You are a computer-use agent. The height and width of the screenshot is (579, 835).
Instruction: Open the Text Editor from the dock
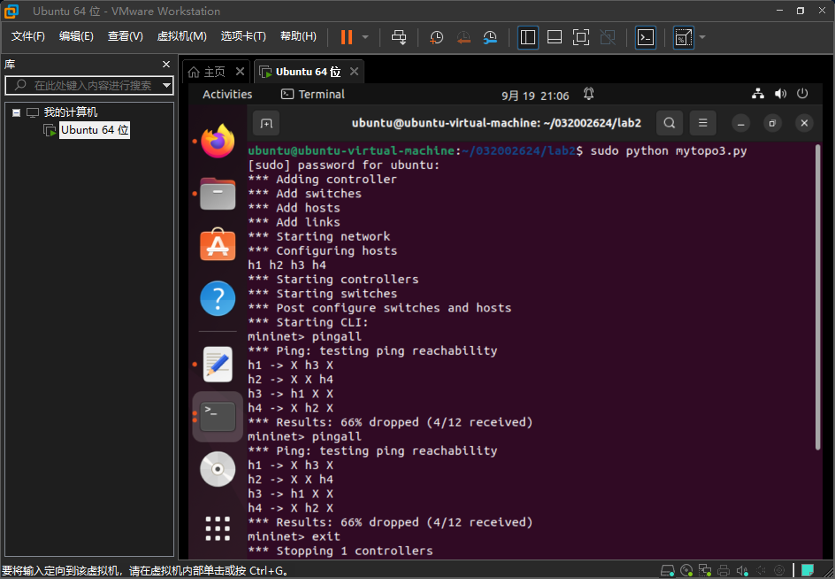tap(218, 364)
